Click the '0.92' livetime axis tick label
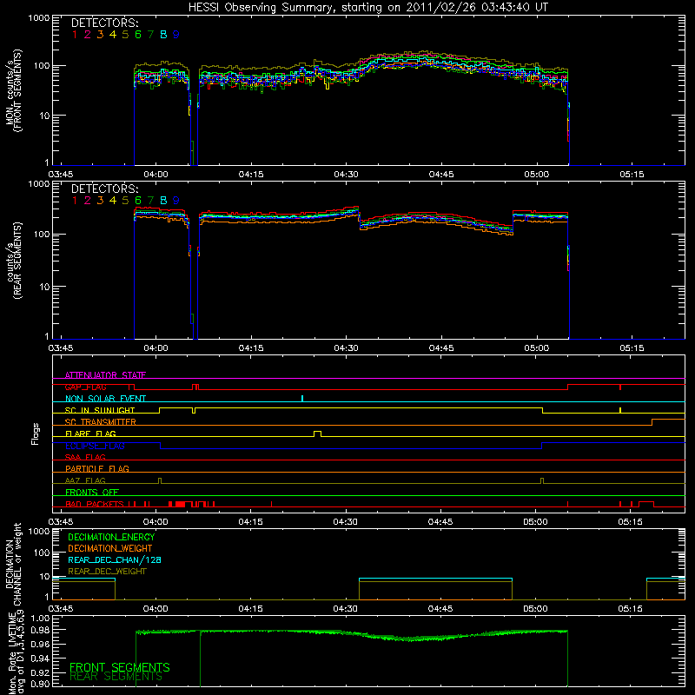Viewport: 695px width, 695px height. pyautogui.click(x=40, y=671)
